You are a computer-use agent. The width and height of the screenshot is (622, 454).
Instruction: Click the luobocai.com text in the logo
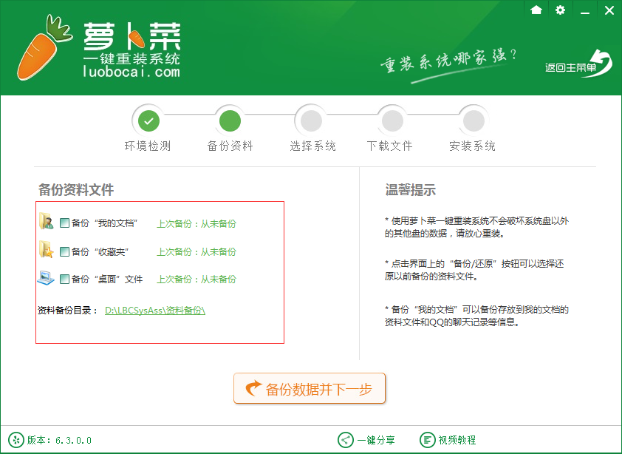[131, 72]
